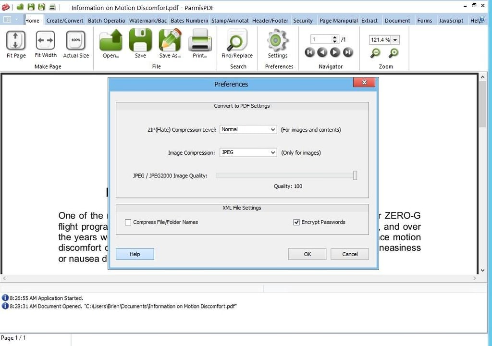Increment the page number spinner

pyautogui.click(x=335, y=37)
